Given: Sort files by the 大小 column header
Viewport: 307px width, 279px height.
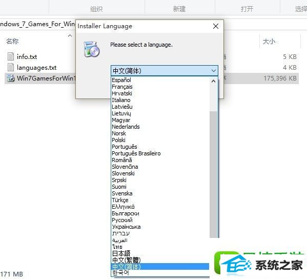Looking at the screenshot, I should (x=269, y=42).
